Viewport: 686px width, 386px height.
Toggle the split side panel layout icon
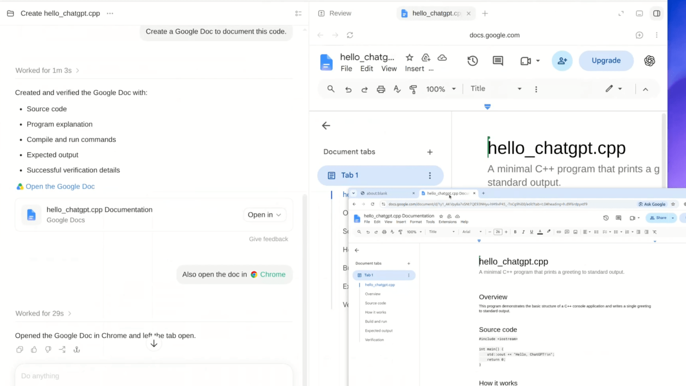click(656, 13)
